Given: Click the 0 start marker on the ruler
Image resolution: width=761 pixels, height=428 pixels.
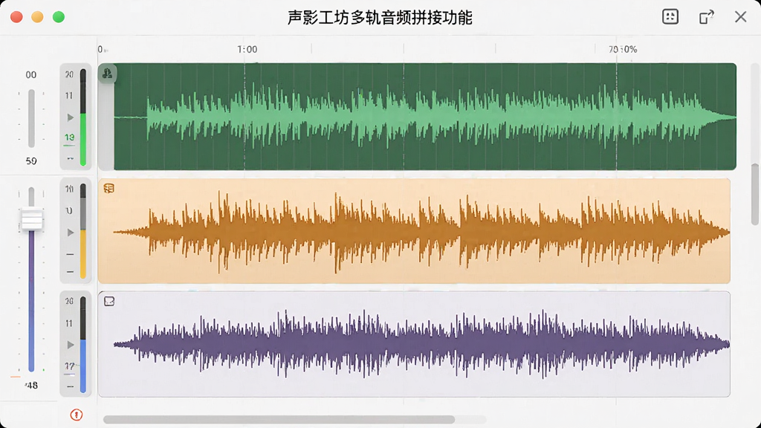Looking at the screenshot, I should pos(100,50).
